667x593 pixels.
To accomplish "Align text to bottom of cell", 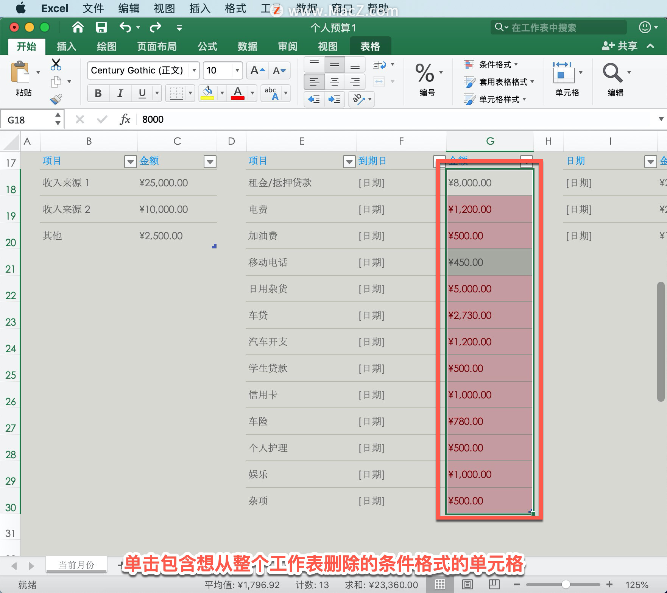I will 355,64.
